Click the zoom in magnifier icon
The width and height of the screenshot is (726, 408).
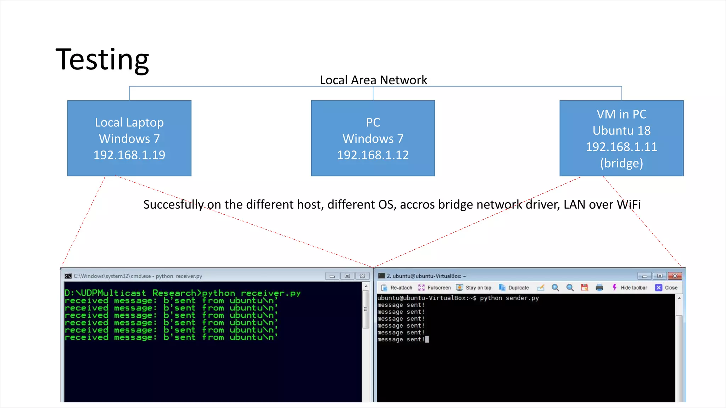555,288
